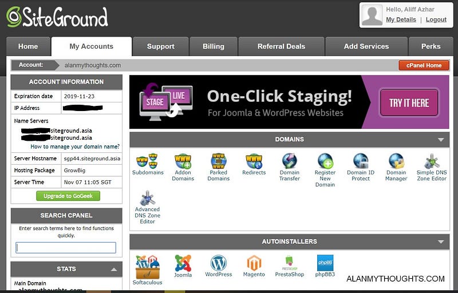The image size is (458, 293).
Task: Focus the Search cPanel input field
Action: pos(66,248)
